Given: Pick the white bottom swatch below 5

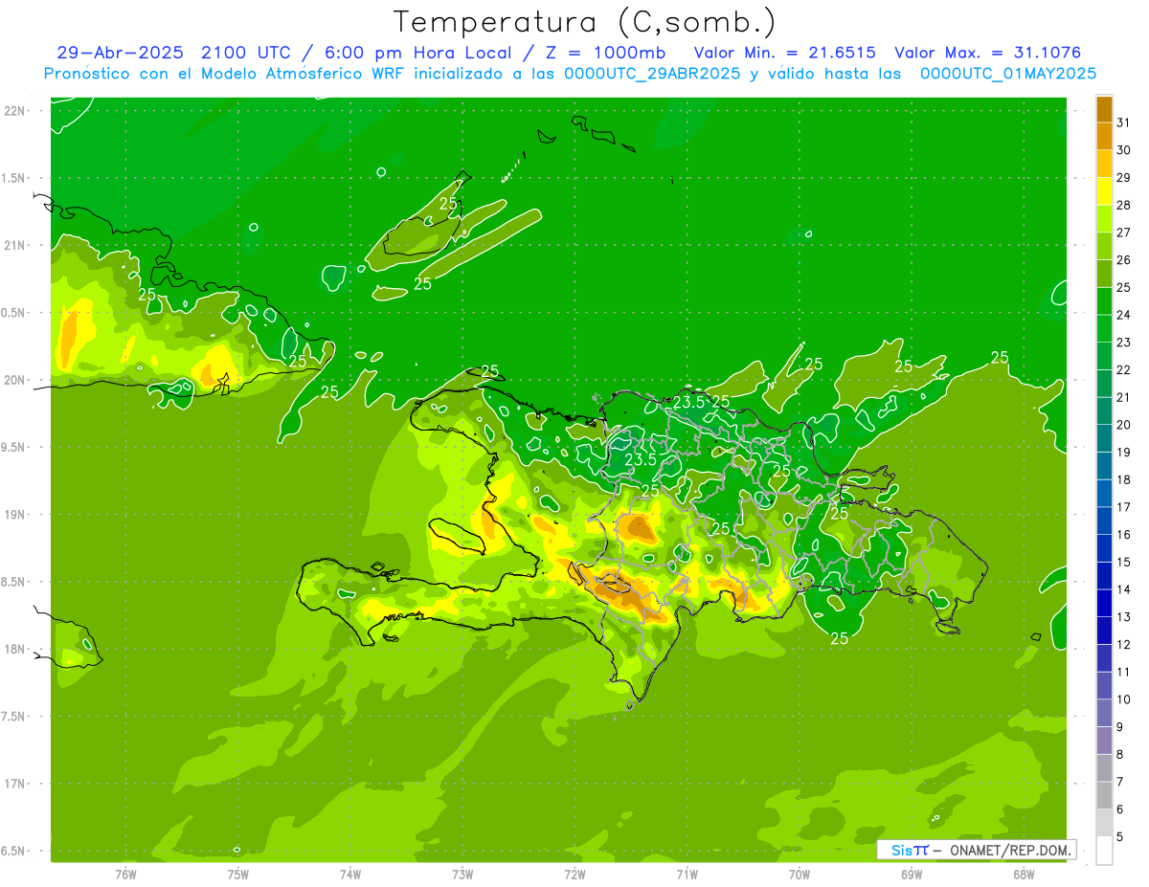Looking at the screenshot, I should coord(1104,851).
